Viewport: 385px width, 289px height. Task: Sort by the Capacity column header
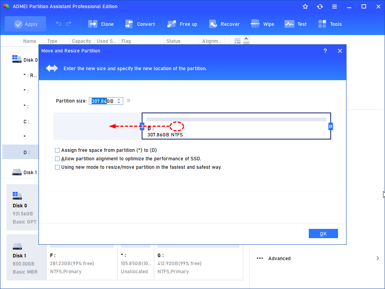[82, 41]
